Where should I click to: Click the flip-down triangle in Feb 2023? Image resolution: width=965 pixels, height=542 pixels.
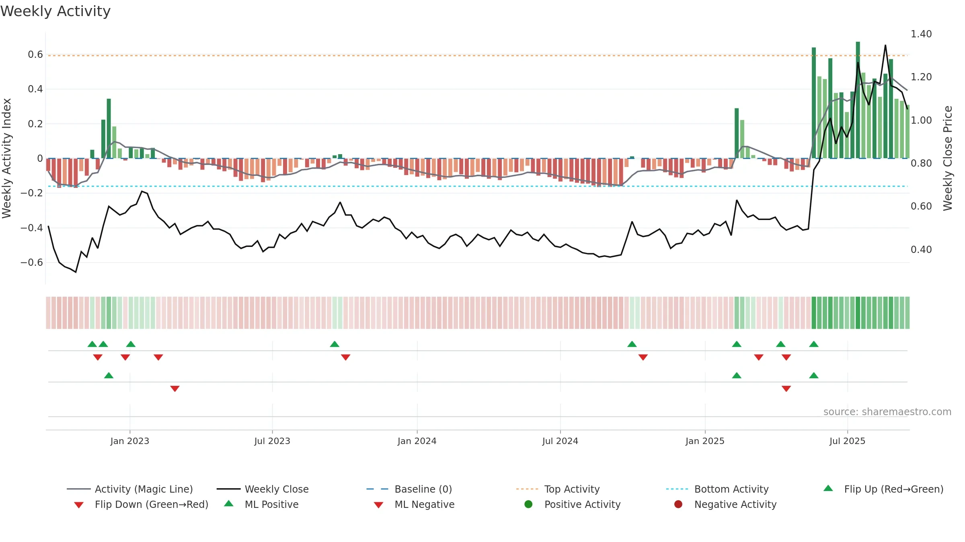pyautogui.click(x=158, y=357)
